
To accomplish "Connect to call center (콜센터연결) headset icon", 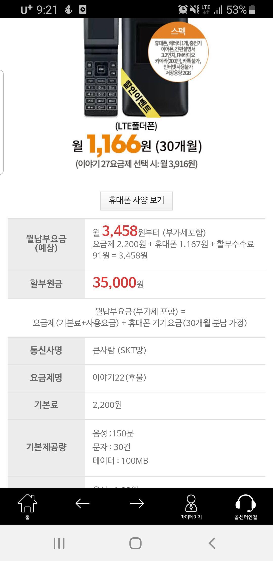I will (x=245, y=506).
